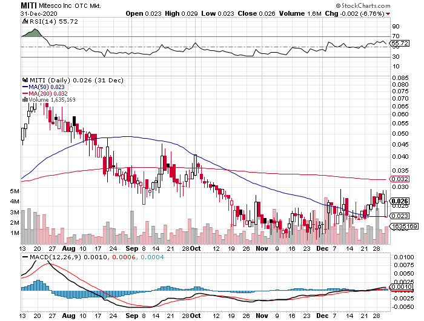Click the red down-triangle after the change percent
The image size is (424, 321).
(x=388, y=14)
